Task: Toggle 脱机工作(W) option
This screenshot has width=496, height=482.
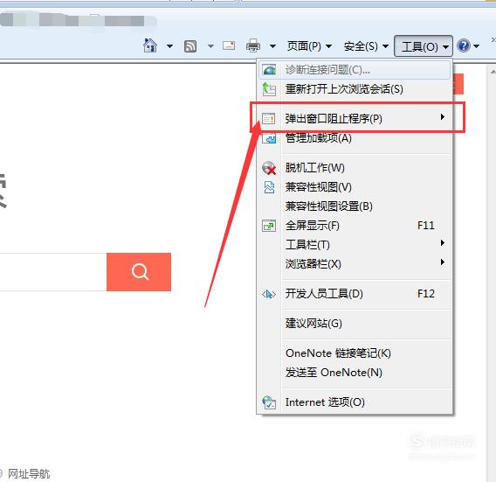Action: (x=355, y=168)
